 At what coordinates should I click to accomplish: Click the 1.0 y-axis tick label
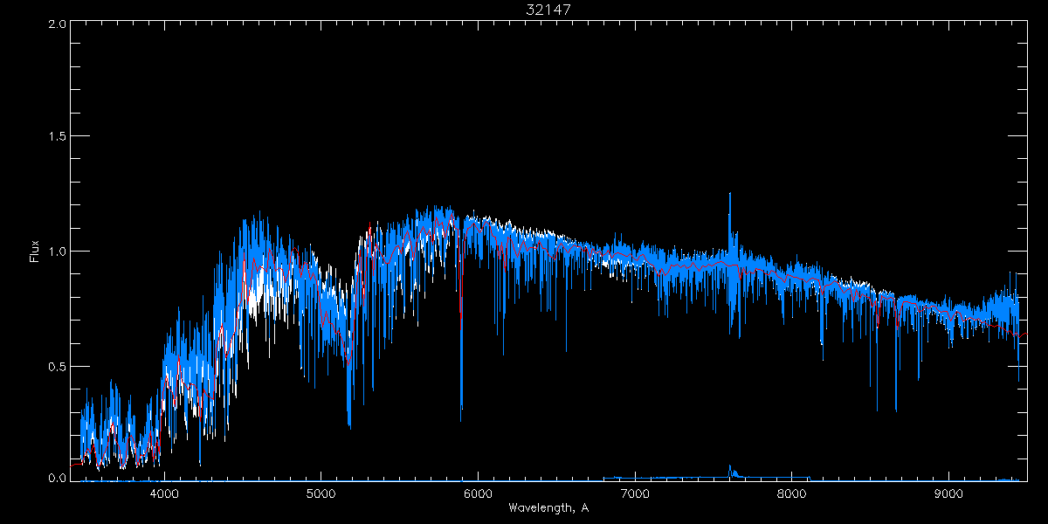[x=58, y=252]
